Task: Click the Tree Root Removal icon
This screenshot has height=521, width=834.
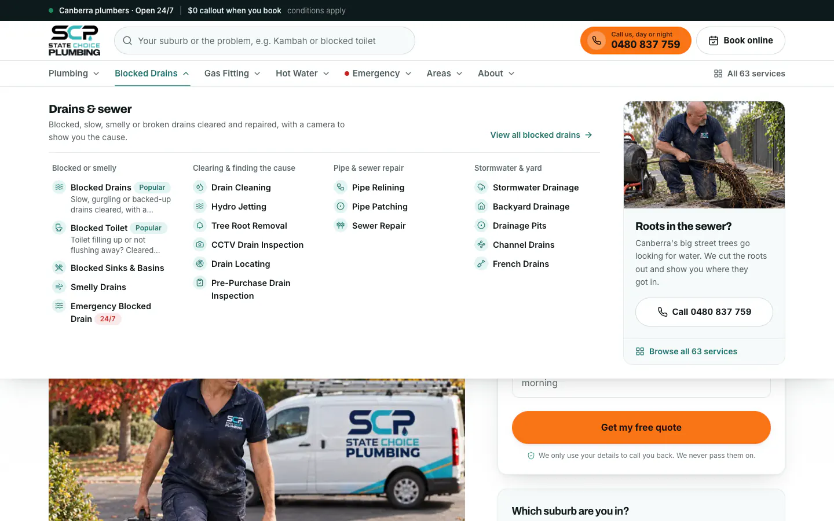Action: (200, 225)
